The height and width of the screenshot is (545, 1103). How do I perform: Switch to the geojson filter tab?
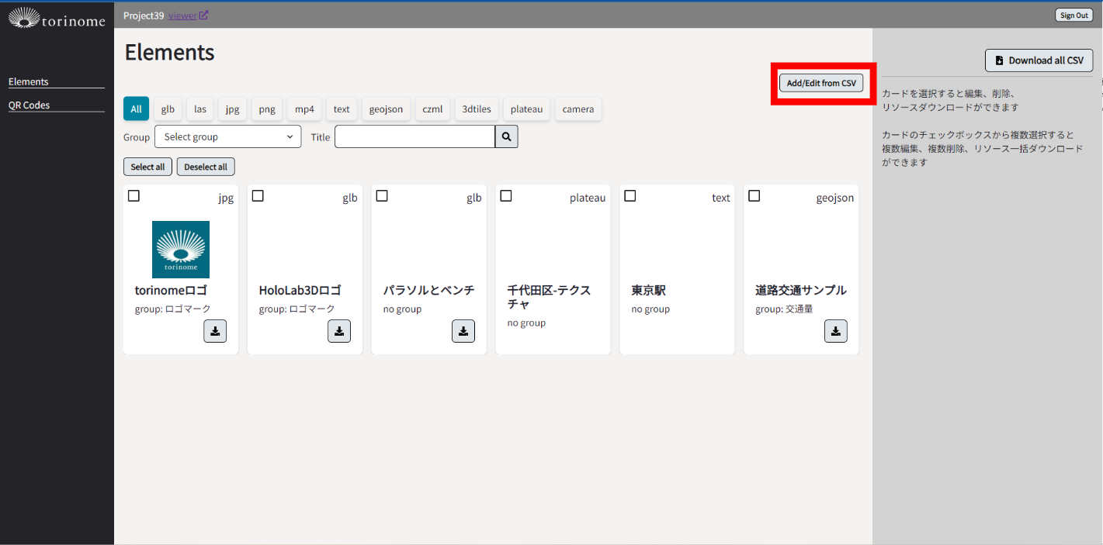coord(386,109)
